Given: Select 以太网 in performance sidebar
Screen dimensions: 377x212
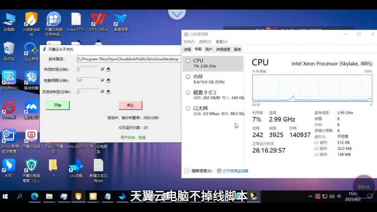Looking at the screenshot, I should coord(213,111).
